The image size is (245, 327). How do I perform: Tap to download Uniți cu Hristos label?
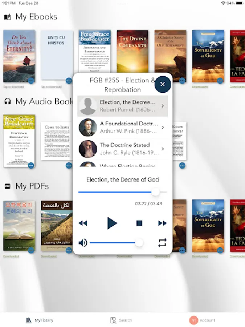[x=51, y=87]
